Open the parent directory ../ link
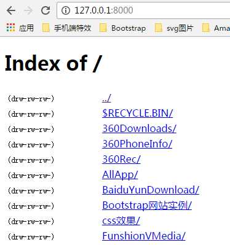 [x=106, y=98]
